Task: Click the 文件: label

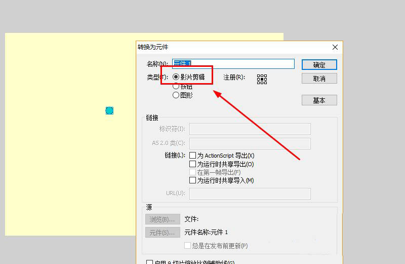Action: point(191,219)
